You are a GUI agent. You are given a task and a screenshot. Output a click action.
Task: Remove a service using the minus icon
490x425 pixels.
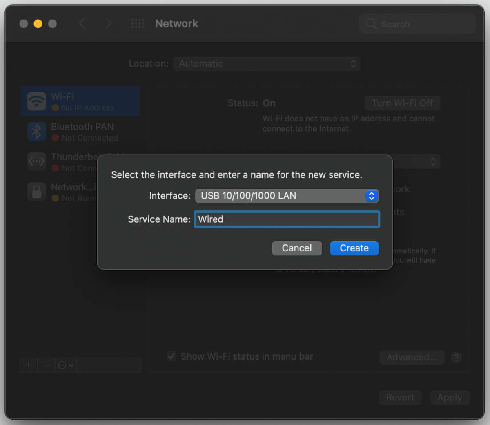tap(47, 365)
